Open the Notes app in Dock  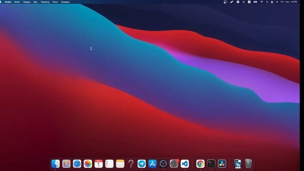click(x=120, y=164)
